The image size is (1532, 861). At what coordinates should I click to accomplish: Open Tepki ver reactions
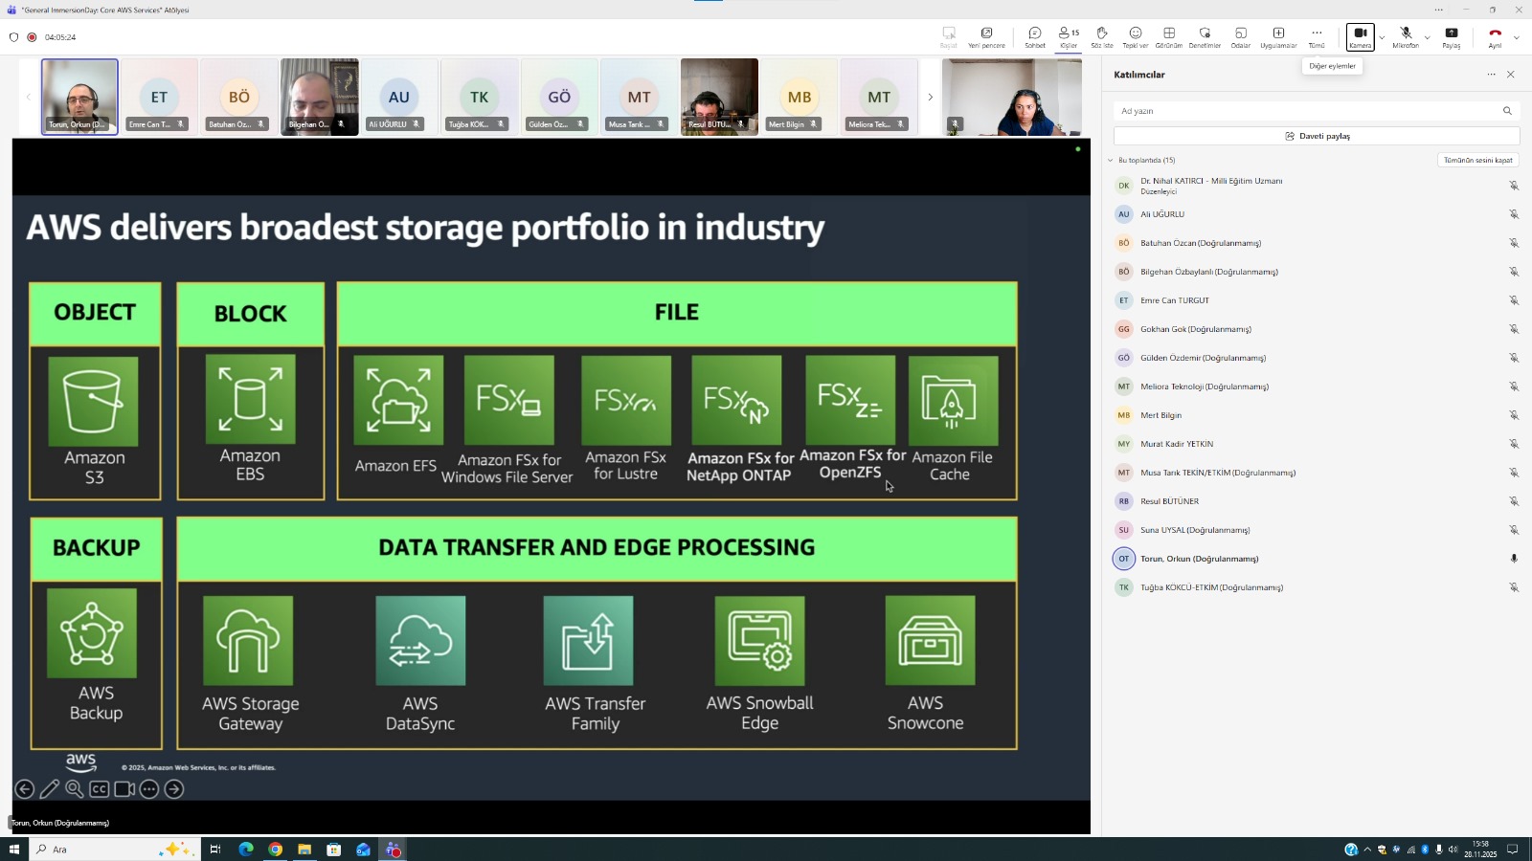click(1136, 36)
